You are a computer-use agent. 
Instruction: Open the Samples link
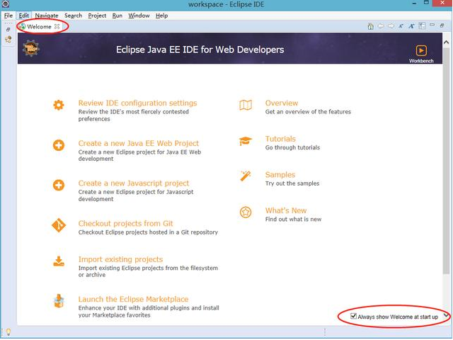pos(280,175)
